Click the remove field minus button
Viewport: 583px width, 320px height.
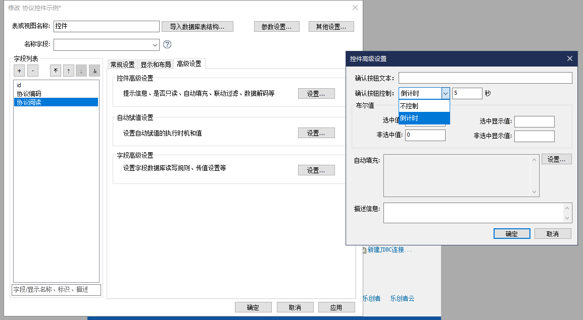tap(32, 71)
